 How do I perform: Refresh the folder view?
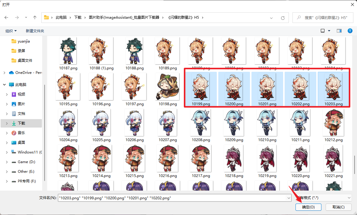[283, 18]
